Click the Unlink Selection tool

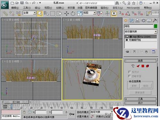point(12,13)
